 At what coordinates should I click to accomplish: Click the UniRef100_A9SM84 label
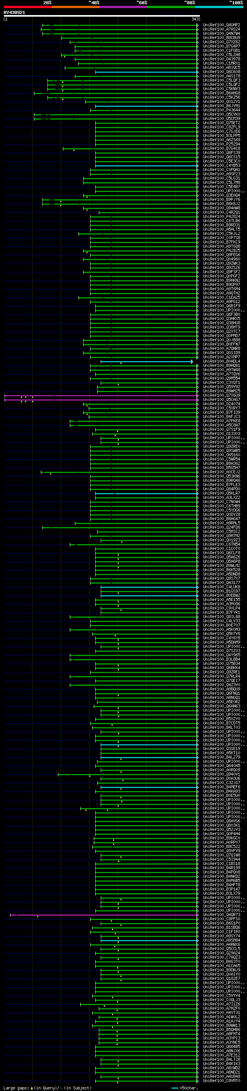pyautogui.click(x=222, y=941)
